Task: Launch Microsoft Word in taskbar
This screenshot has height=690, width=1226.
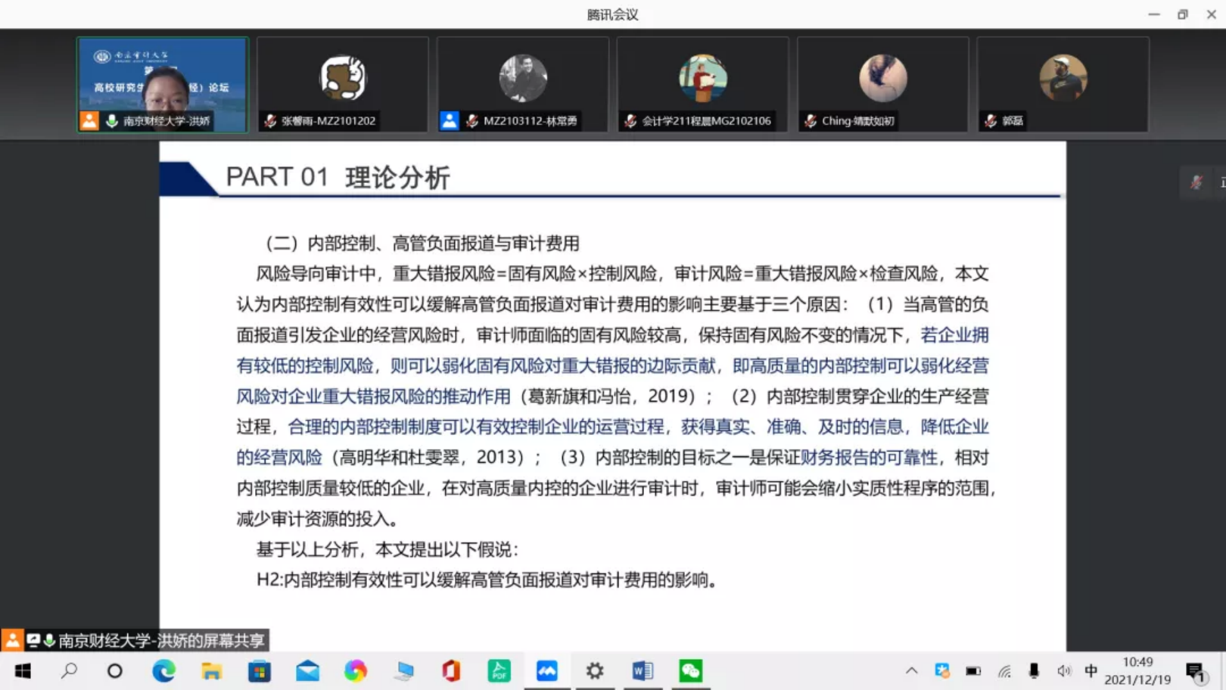Action: pos(643,671)
